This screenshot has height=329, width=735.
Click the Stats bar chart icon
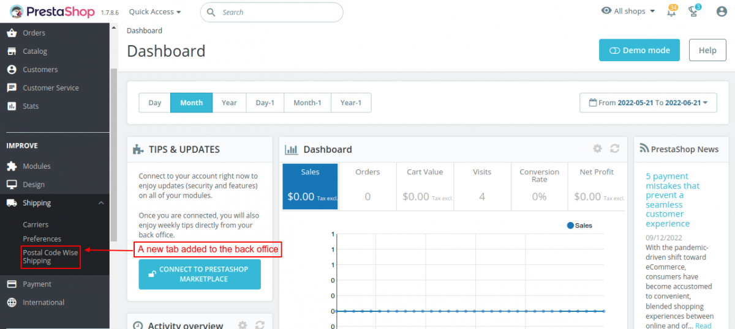coord(12,106)
